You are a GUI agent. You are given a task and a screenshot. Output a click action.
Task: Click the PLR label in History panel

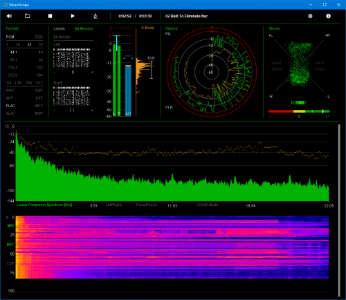(169, 107)
